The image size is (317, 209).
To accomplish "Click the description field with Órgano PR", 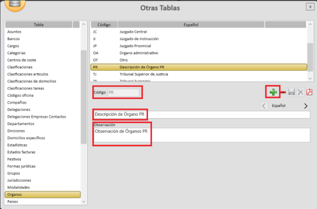I will click(200, 114).
